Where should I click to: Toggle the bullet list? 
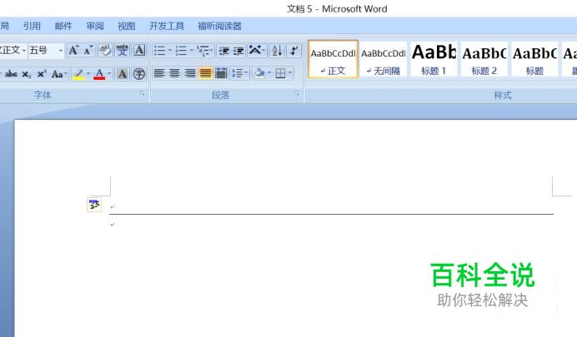point(159,51)
